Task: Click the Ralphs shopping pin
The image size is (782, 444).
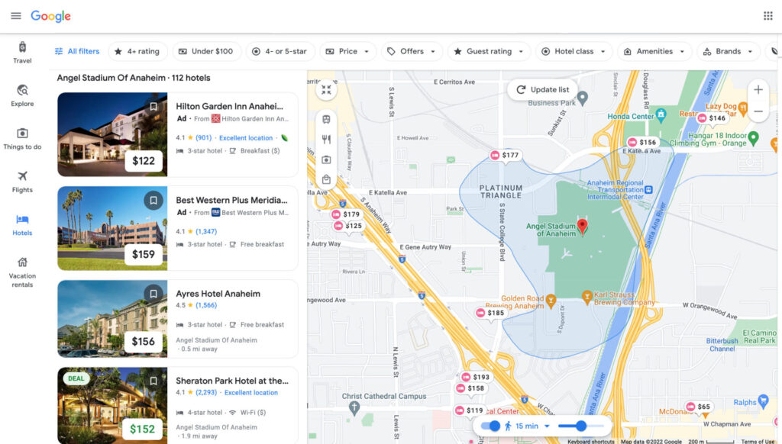Action: [763, 401]
